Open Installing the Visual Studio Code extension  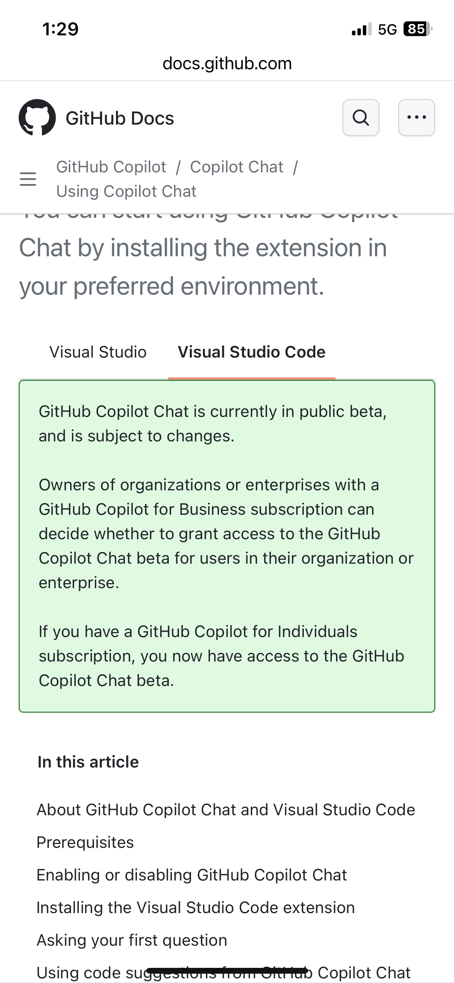[x=195, y=907]
